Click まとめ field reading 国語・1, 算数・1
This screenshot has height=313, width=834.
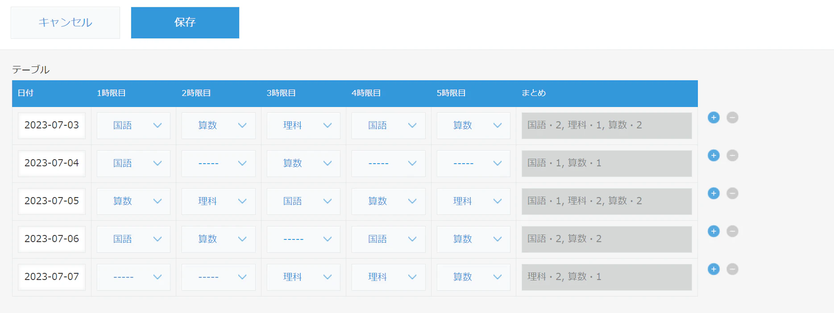(606, 164)
